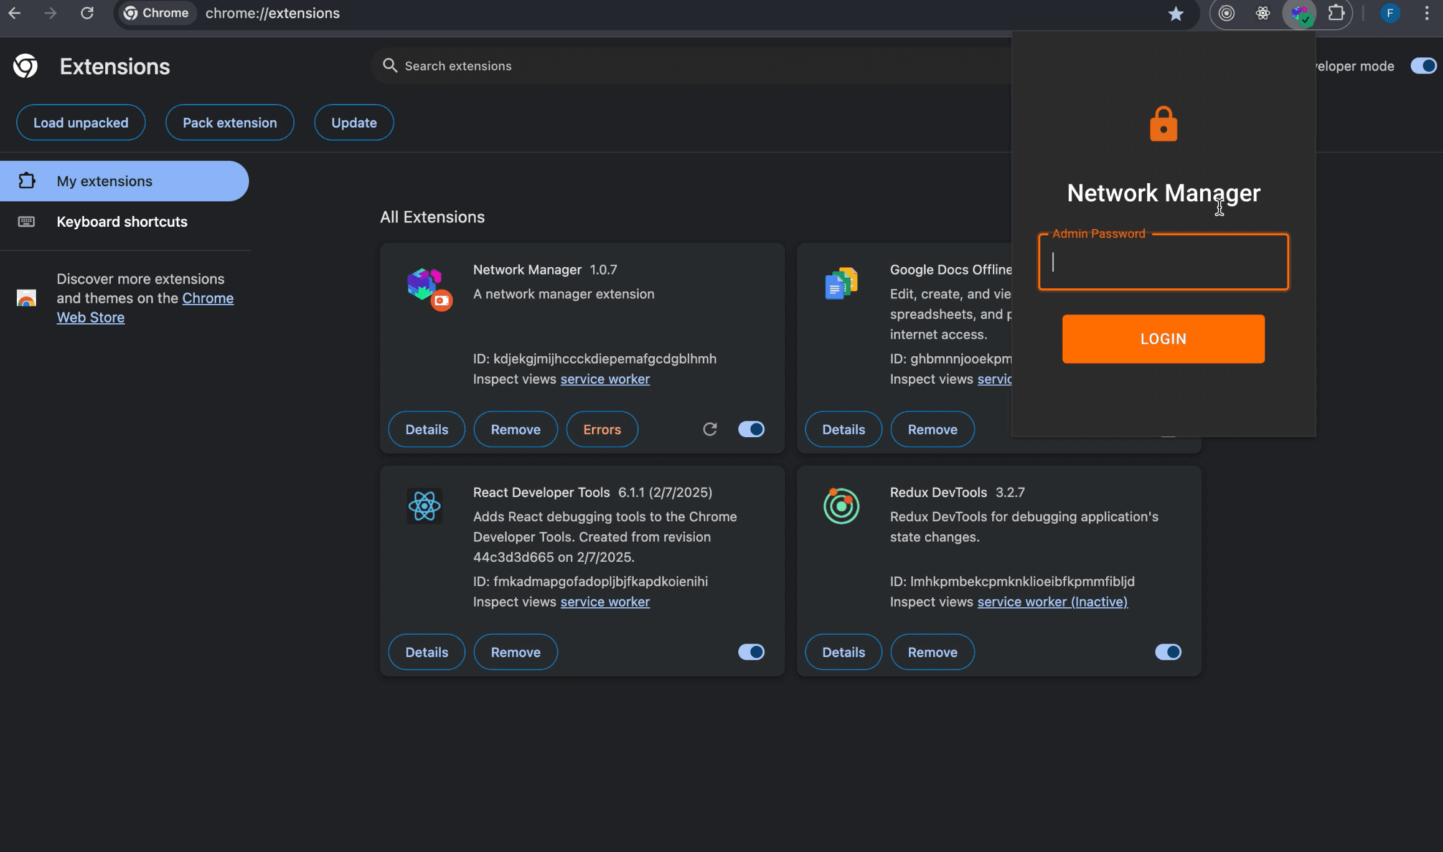Inspect Redux DevTools service worker (Inactive) link
This screenshot has width=1443, height=852.
pyautogui.click(x=1052, y=602)
